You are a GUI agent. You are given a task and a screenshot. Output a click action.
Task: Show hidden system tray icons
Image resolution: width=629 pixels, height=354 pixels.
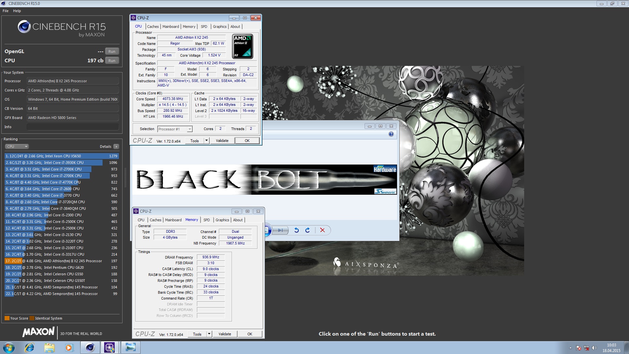(570, 348)
